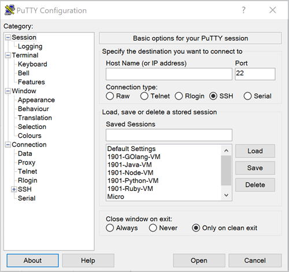Expand the SSH tree node
The image size is (289, 272).
(x=14, y=189)
